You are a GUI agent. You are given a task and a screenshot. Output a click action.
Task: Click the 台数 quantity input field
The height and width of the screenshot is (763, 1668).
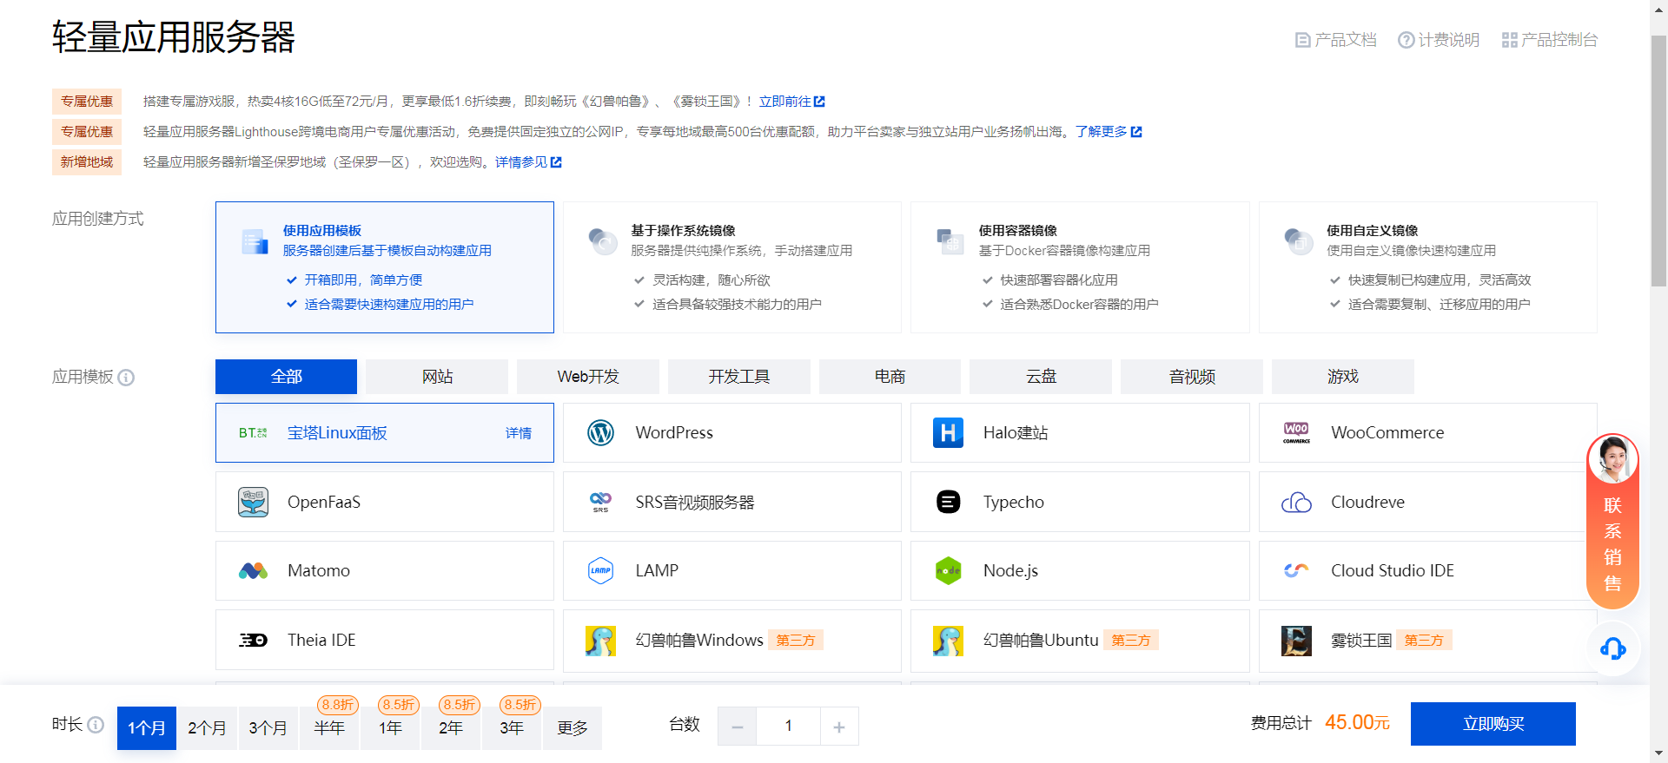788,727
